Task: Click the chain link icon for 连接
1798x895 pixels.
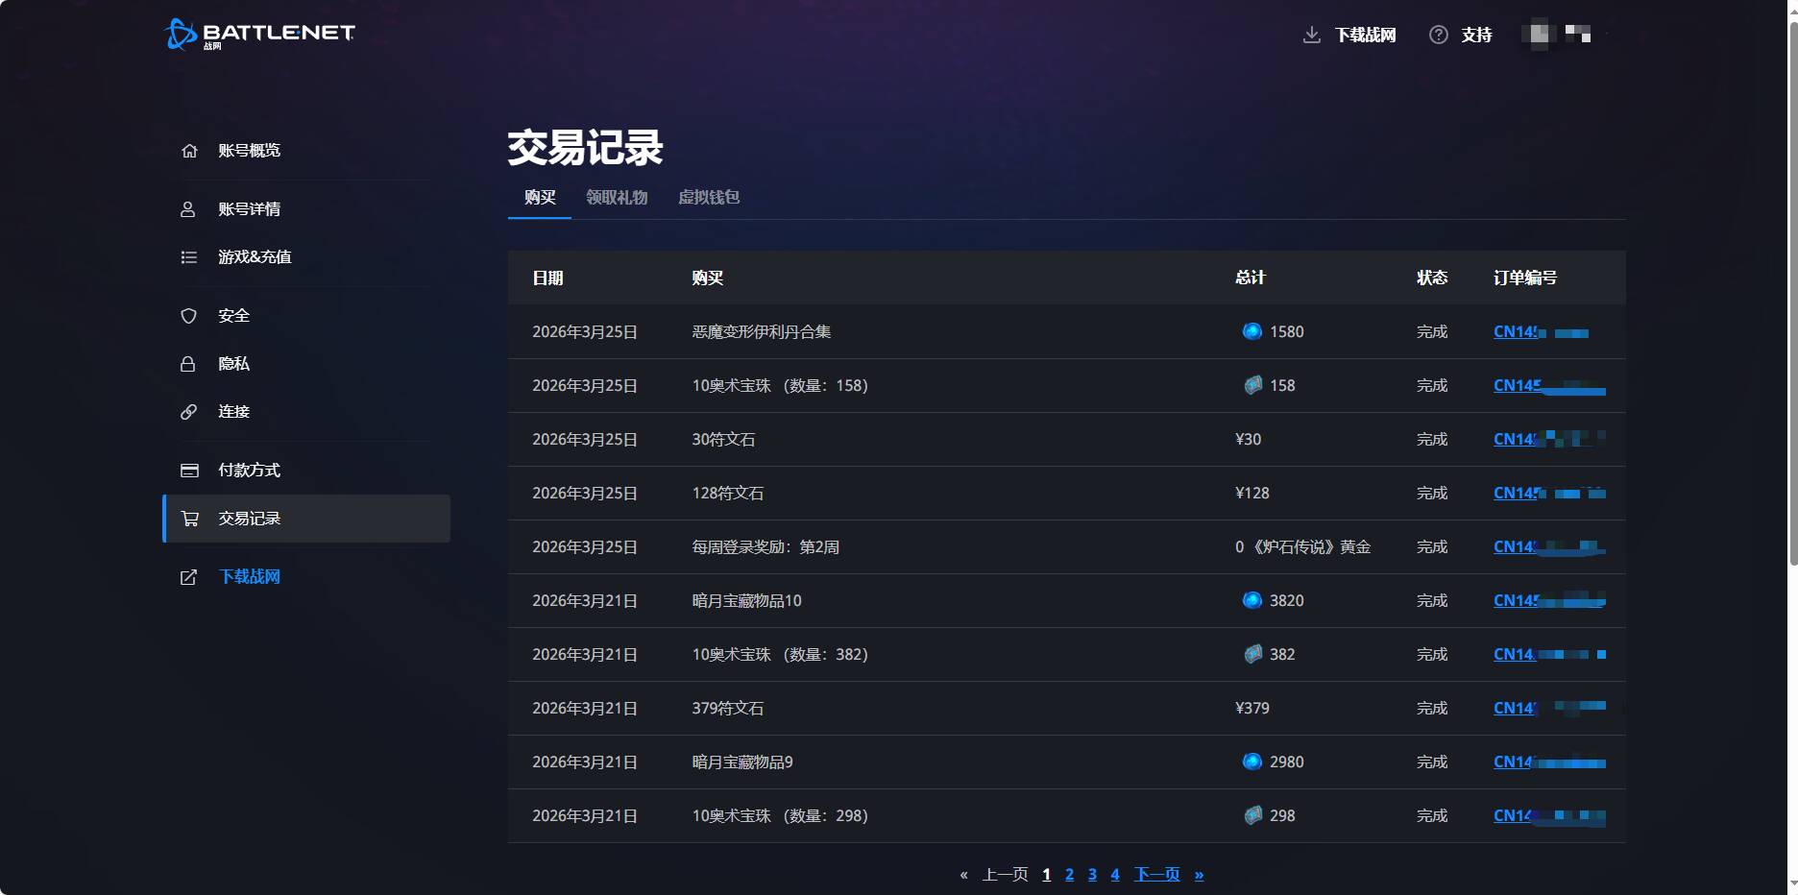Action: [x=188, y=412]
